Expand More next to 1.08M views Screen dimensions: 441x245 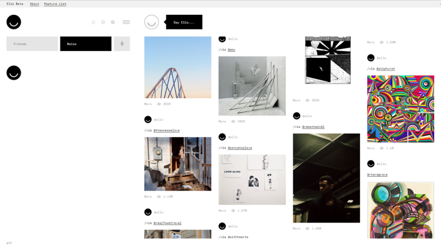click(x=297, y=229)
